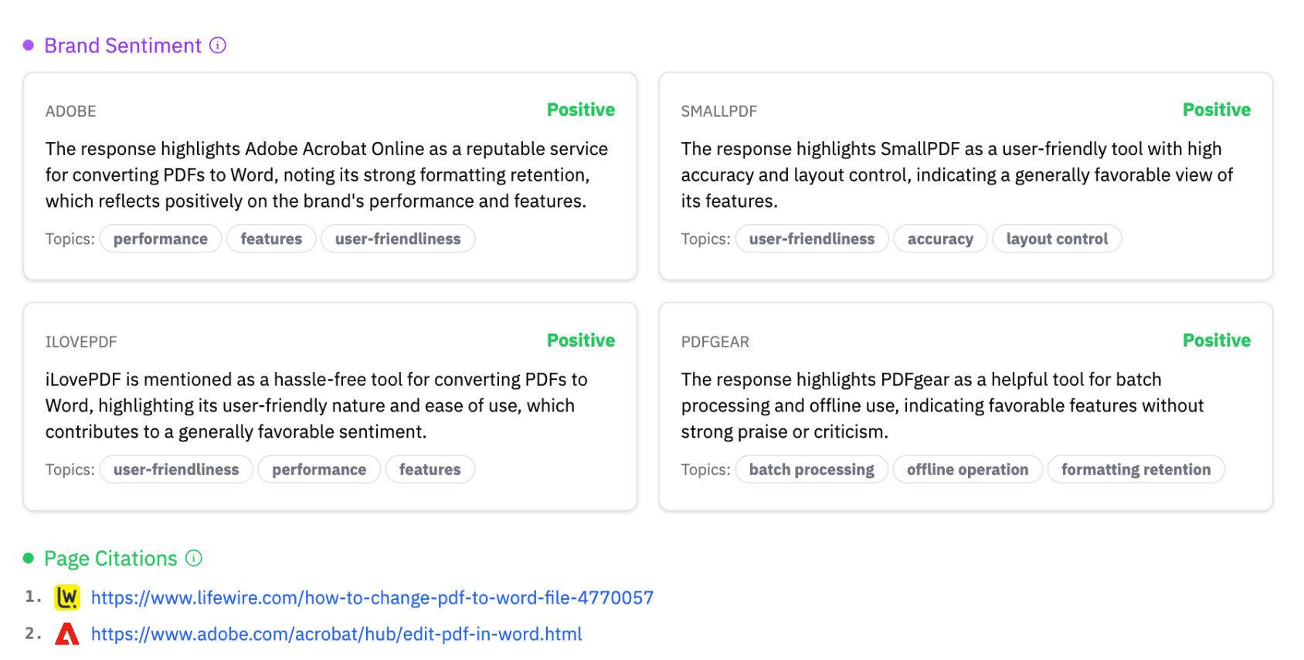The width and height of the screenshot is (1304, 660).
Task: Click the Page Citations info icon
Action: pyautogui.click(x=194, y=558)
